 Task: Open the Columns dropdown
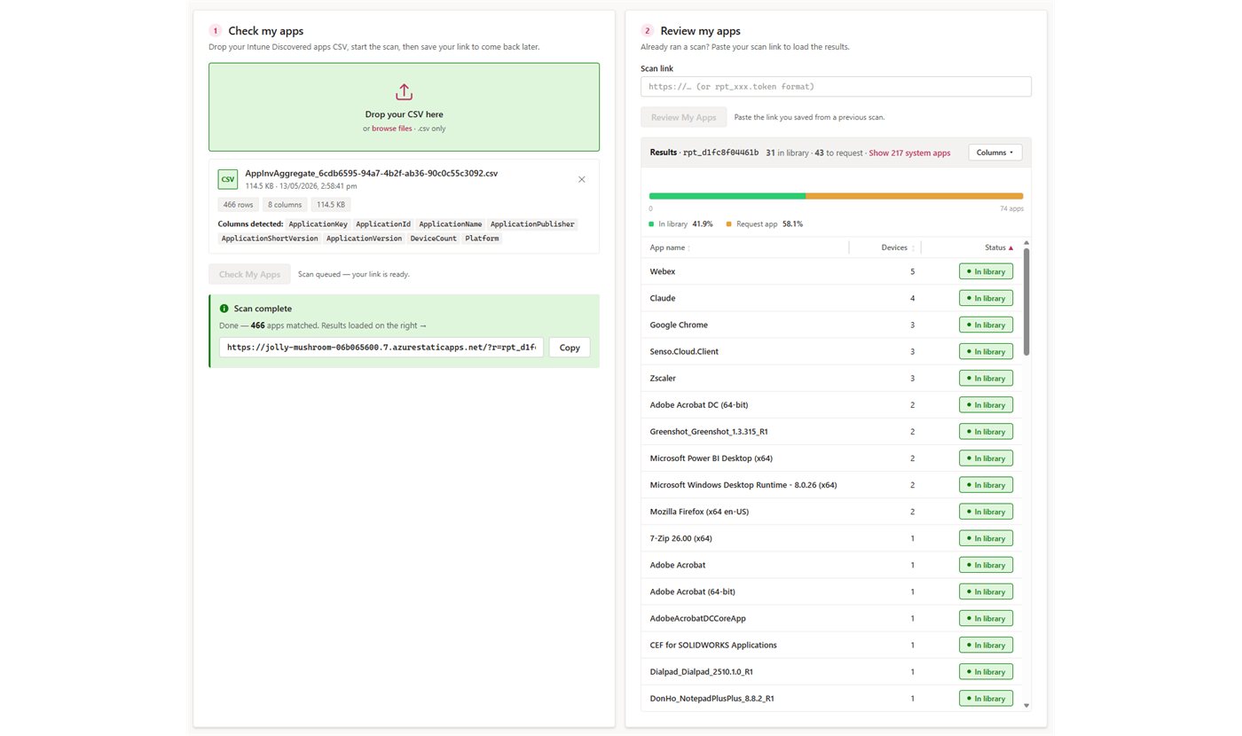[x=995, y=153]
